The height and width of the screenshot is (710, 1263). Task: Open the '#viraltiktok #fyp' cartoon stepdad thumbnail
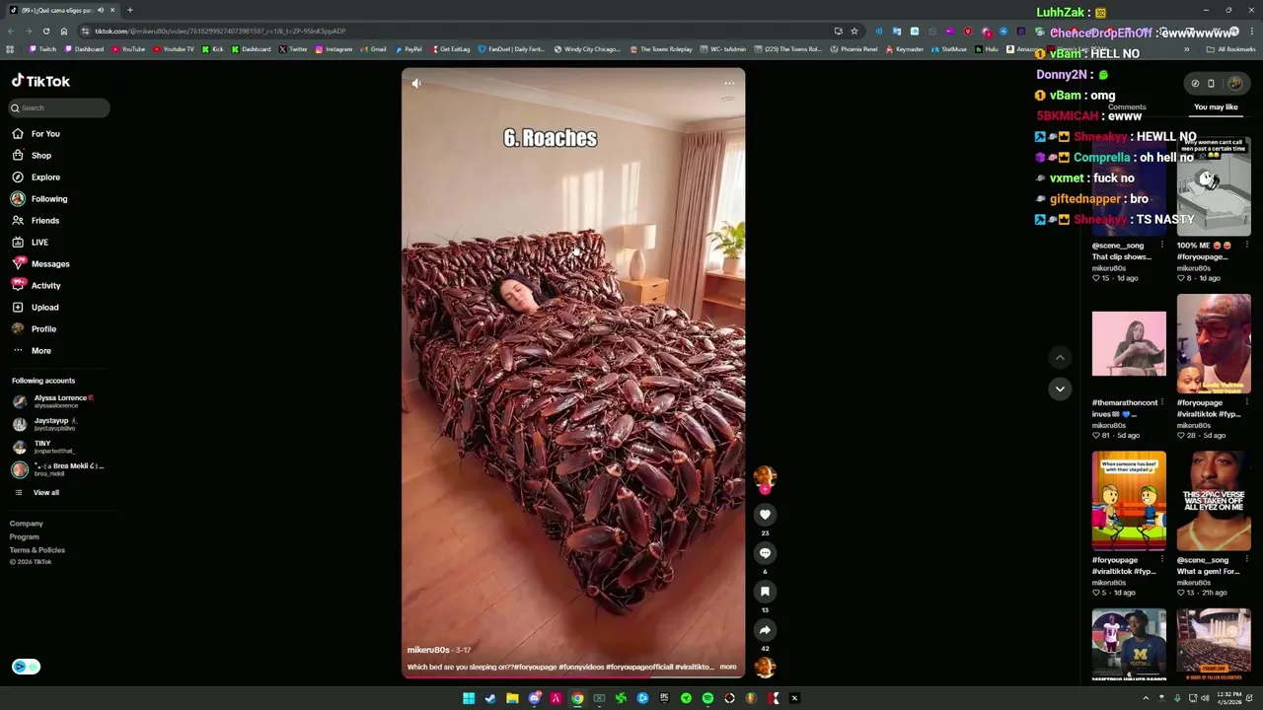(x=1129, y=501)
